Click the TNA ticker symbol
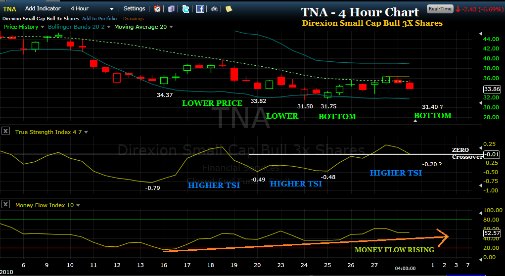The image size is (505, 276). pos(10,9)
